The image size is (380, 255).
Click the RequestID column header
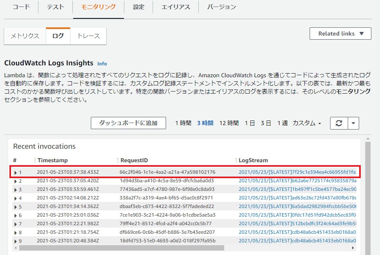pos(134,160)
